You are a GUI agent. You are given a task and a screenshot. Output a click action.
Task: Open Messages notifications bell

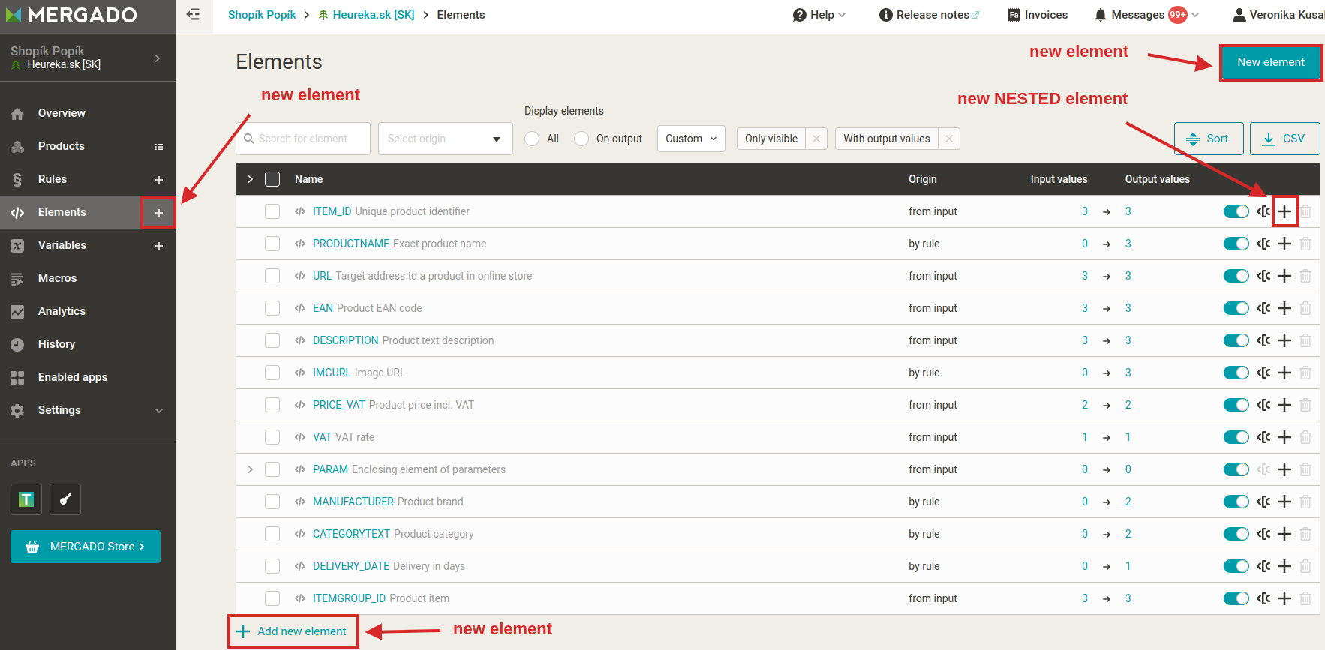[x=1101, y=15]
